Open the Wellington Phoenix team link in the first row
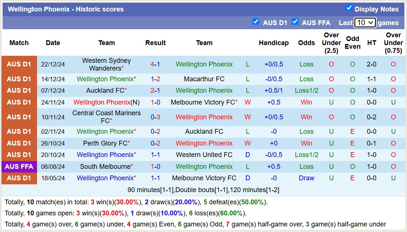 [204, 64]
